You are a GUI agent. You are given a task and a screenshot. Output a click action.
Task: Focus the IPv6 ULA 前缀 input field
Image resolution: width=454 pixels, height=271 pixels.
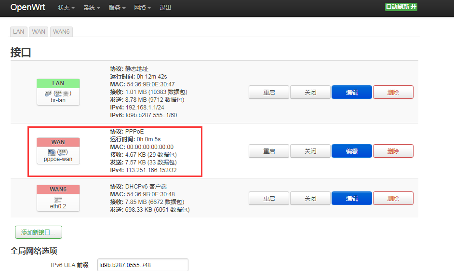[x=143, y=265]
